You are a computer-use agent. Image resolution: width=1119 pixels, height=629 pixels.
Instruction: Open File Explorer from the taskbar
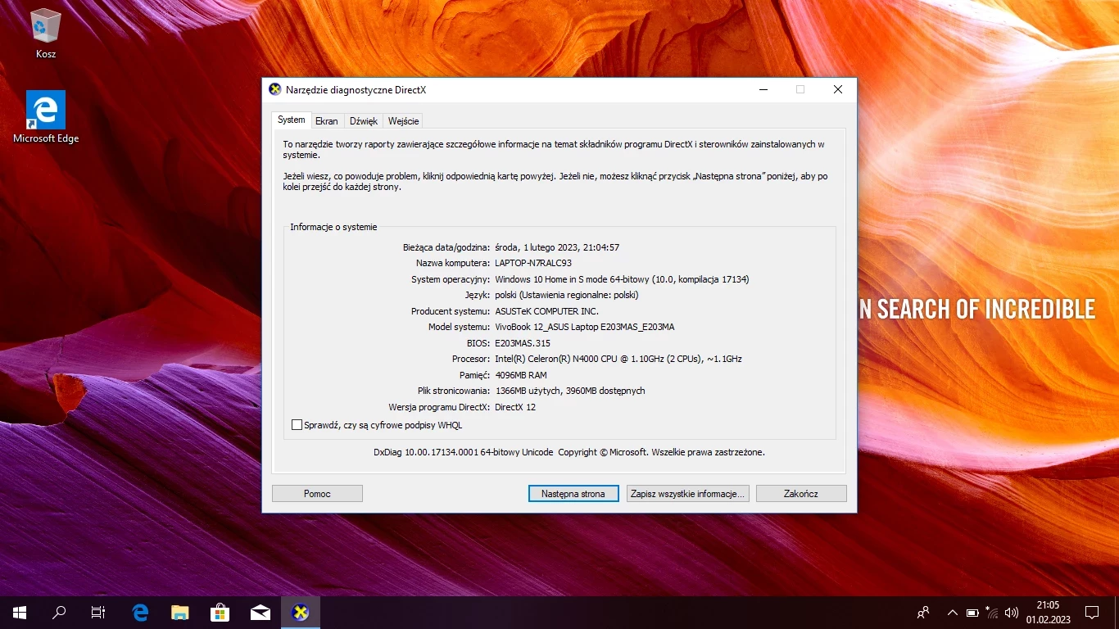pyautogui.click(x=180, y=612)
